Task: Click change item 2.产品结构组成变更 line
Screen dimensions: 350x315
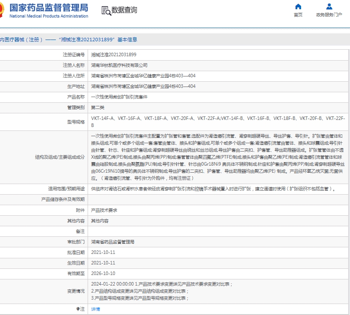Action: [x=140, y=291]
